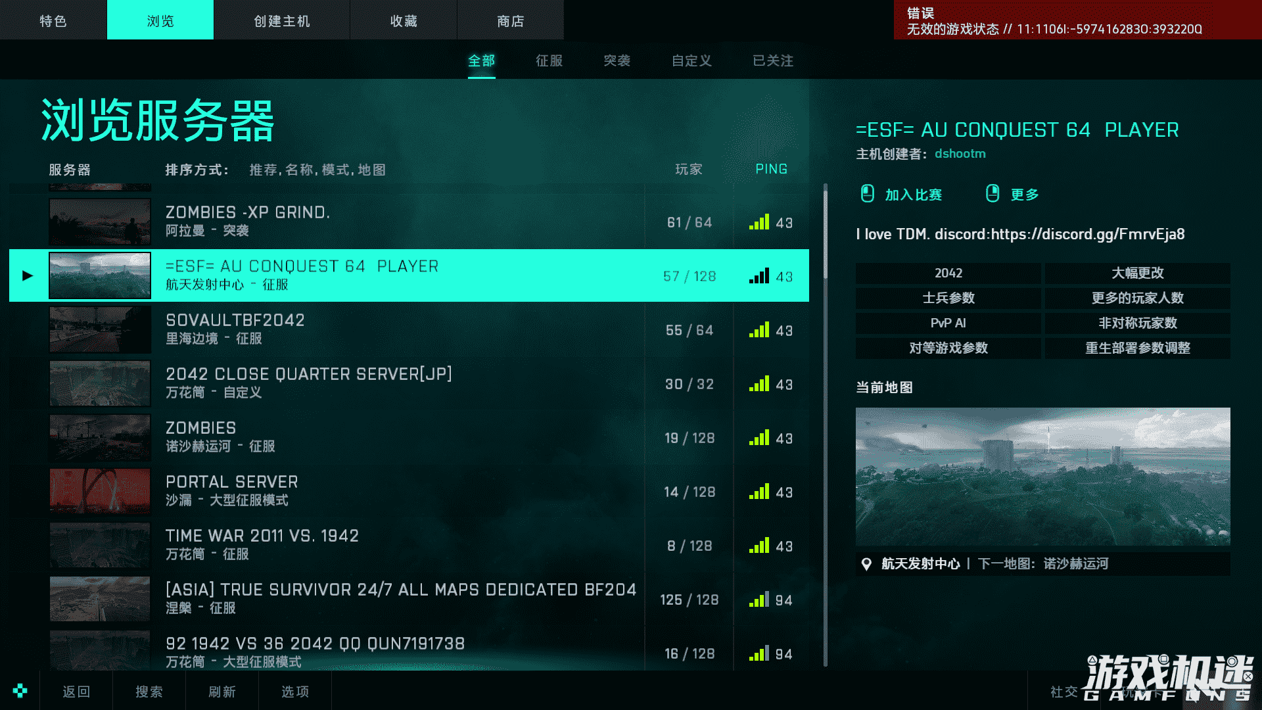The width and height of the screenshot is (1262, 710).
Task: Filter servers by 征服
Action: click(549, 61)
